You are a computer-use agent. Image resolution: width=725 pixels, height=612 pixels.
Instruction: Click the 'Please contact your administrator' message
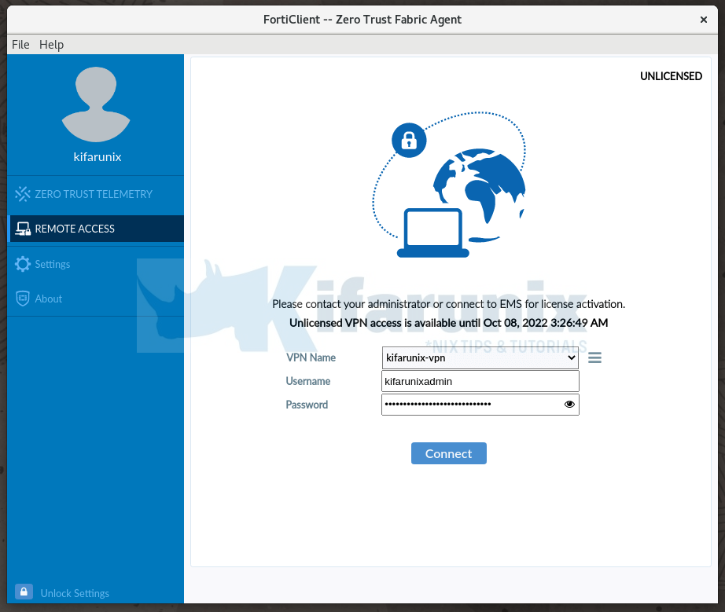pos(448,304)
